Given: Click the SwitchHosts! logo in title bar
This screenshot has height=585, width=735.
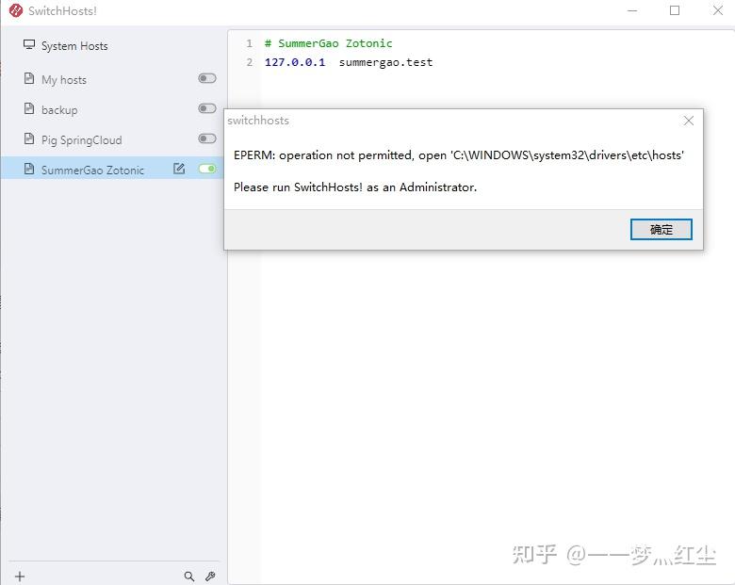Looking at the screenshot, I should [16, 10].
